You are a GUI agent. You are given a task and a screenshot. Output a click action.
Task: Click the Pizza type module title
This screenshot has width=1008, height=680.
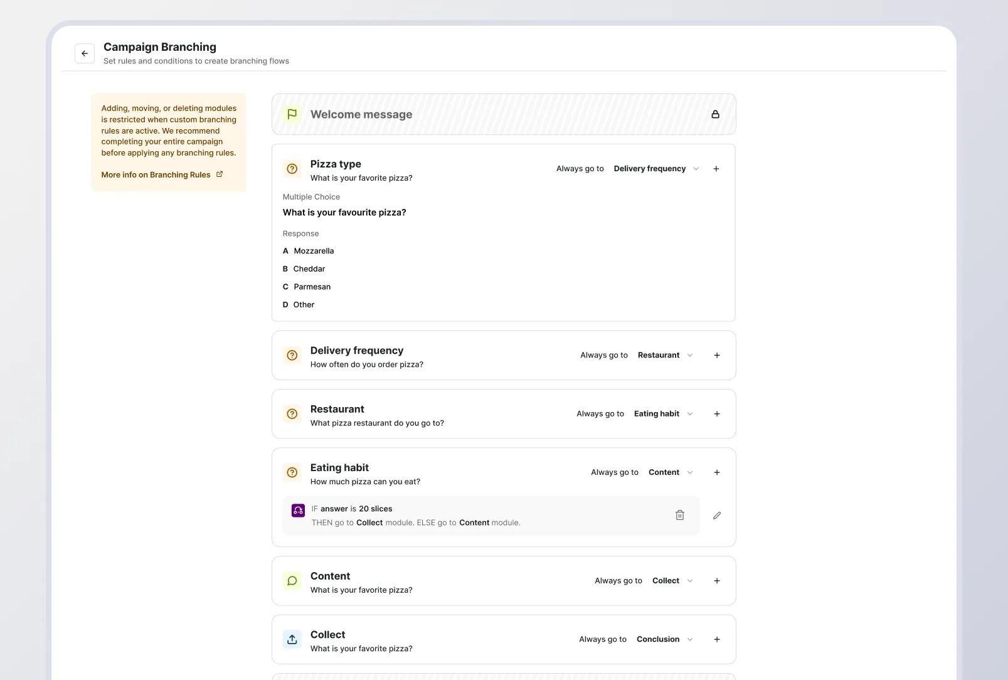[336, 164]
